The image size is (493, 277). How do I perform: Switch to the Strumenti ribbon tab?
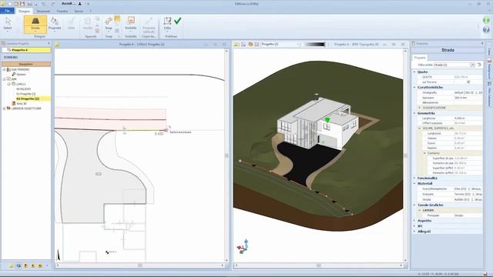[43, 11]
